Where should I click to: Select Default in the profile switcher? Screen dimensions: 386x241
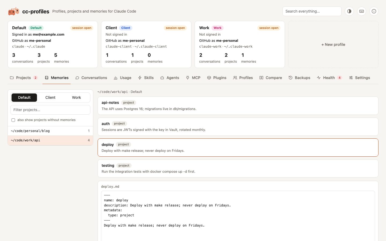pyautogui.click(x=24, y=97)
